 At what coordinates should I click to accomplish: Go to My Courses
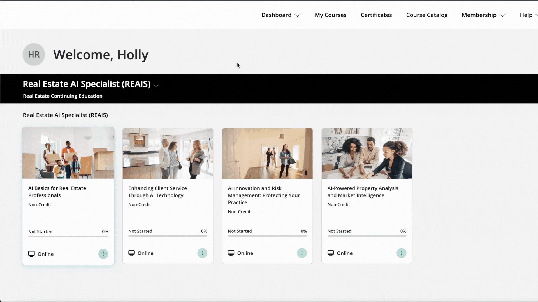(331, 15)
